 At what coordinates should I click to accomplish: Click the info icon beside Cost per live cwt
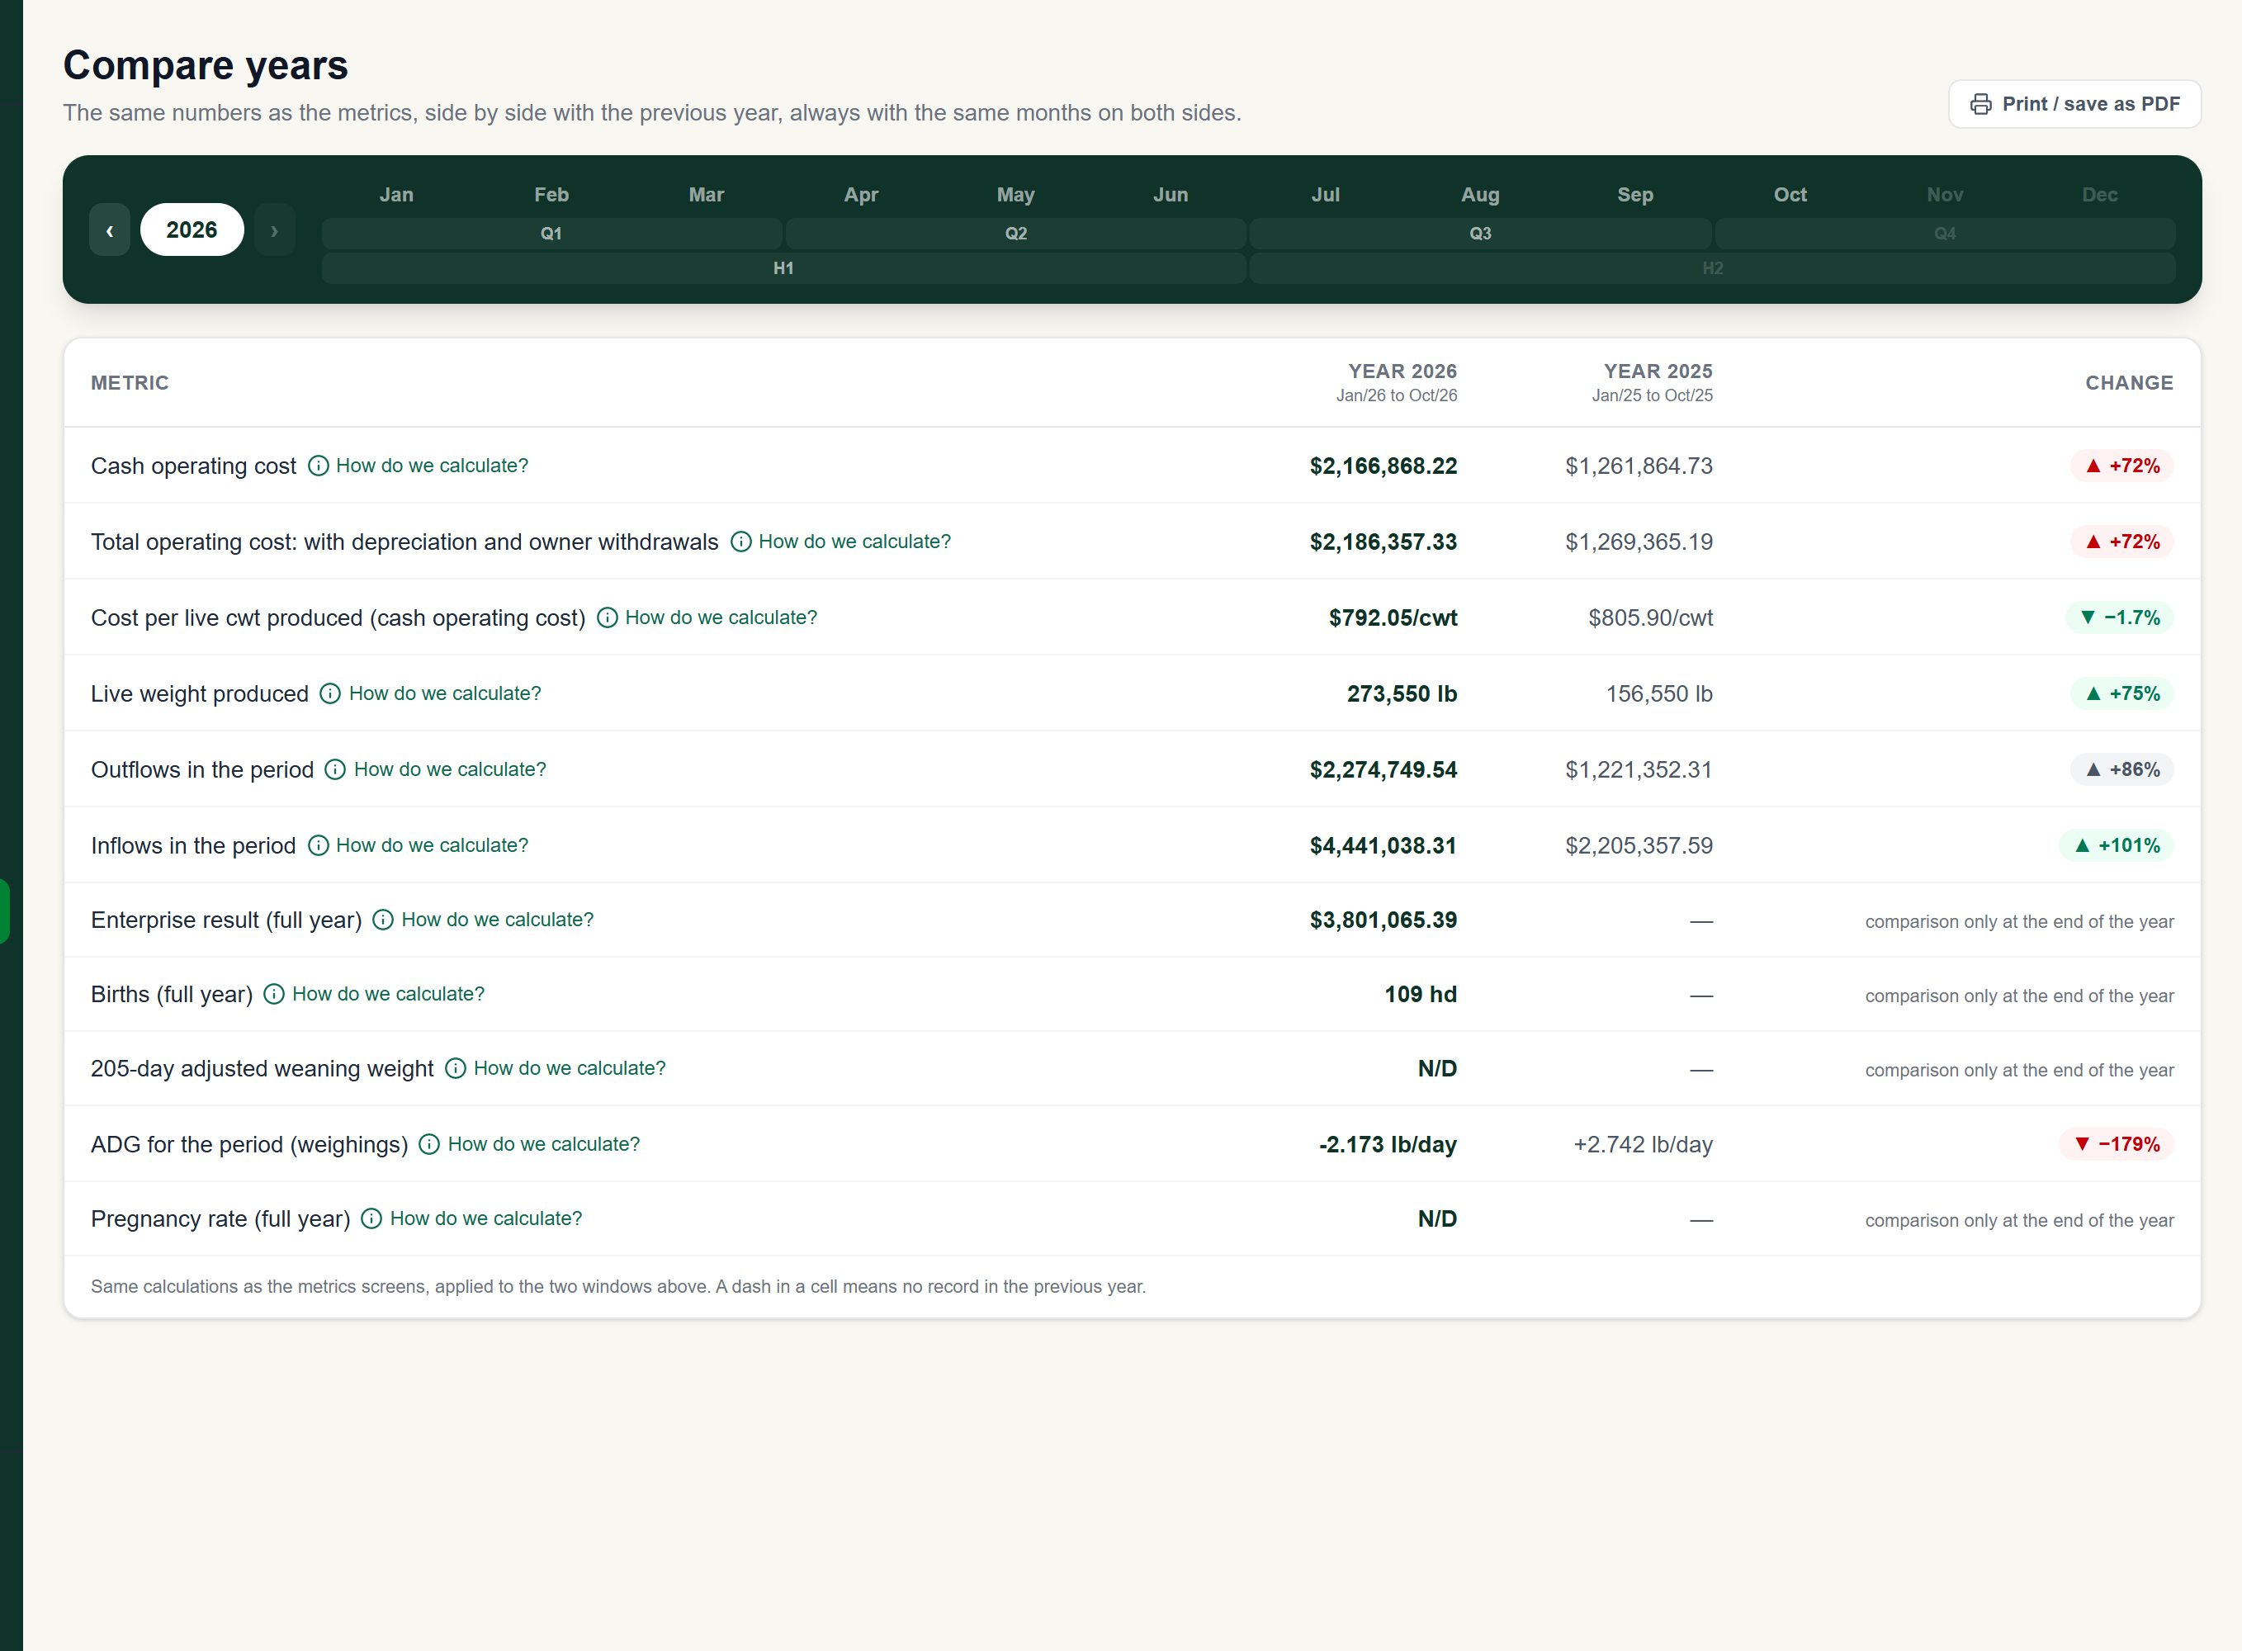pos(608,617)
